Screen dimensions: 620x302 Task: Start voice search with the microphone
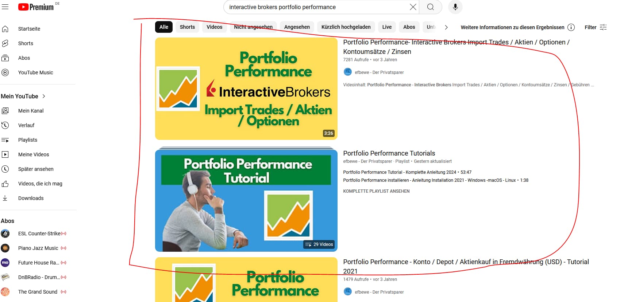coord(455,7)
